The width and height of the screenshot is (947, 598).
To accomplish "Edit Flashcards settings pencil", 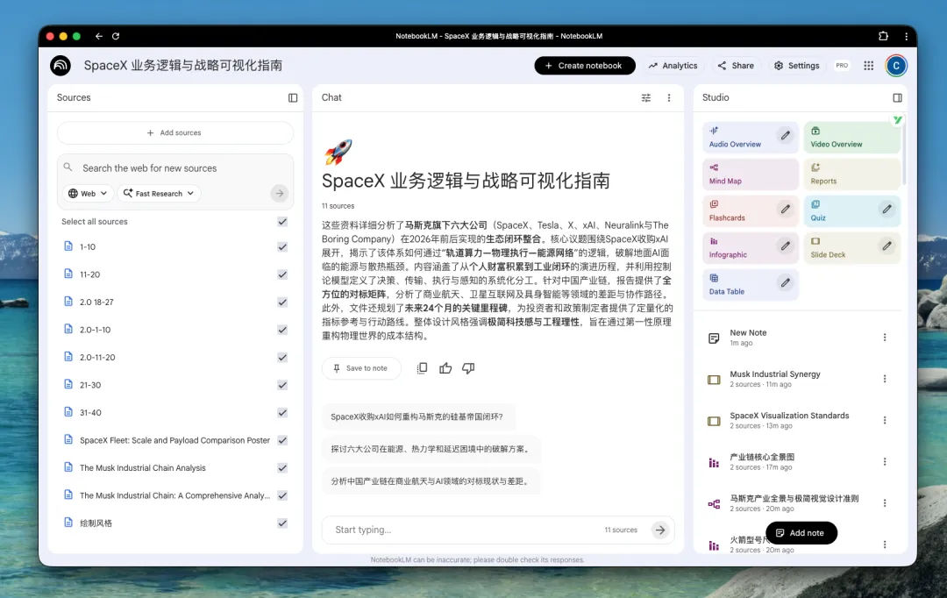I will click(785, 210).
